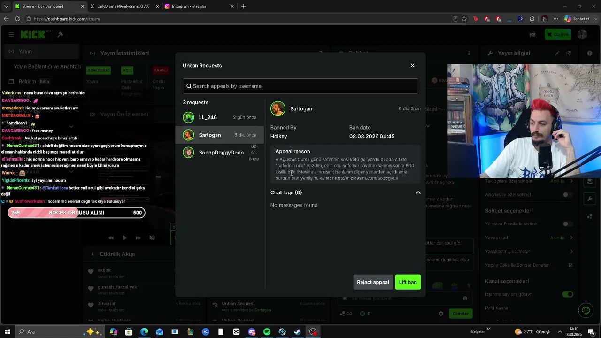Open Reklam Beta menu item
The height and width of the screenshot is (338, 601).
29,82
